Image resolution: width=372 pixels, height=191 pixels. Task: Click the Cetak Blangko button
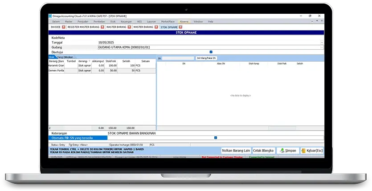(263, 151)
